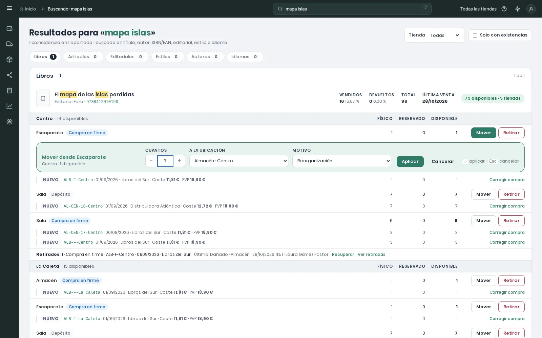Open the share nodes sidebar icon

(x=9, y=75)
